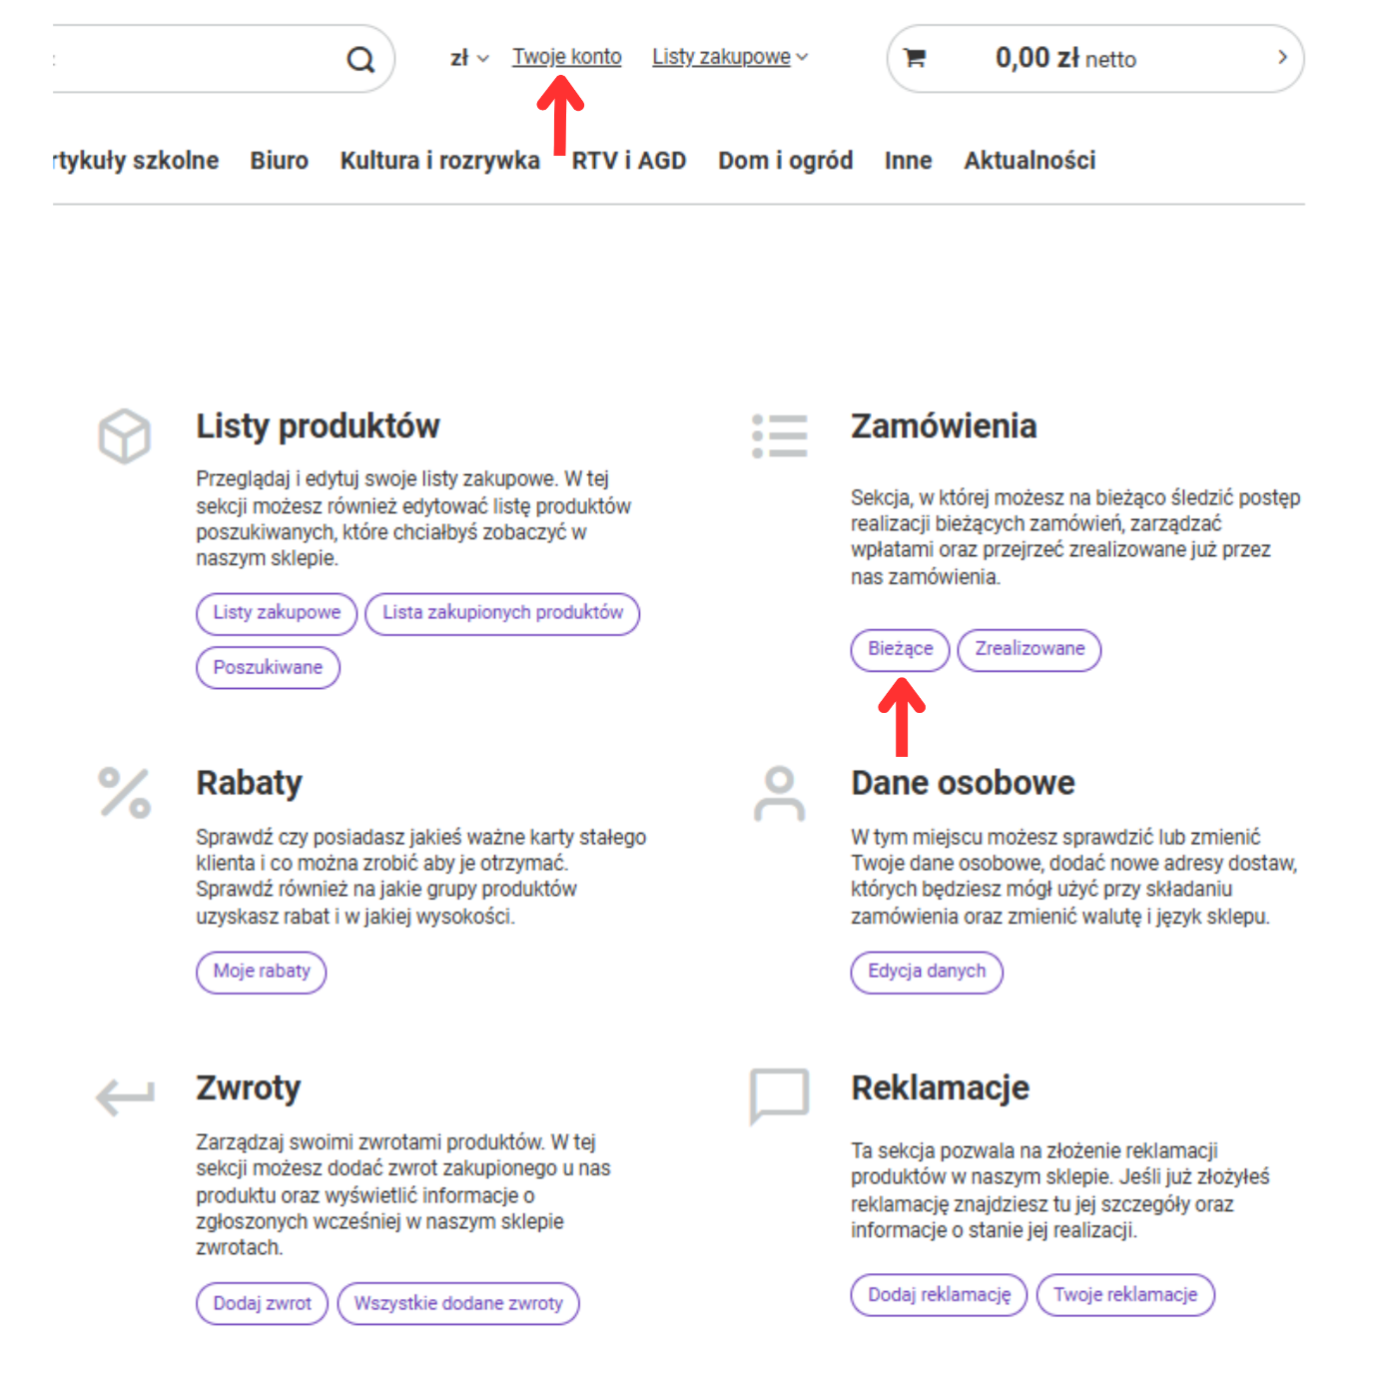Click the Rabaty percent icon

(125, 793)
